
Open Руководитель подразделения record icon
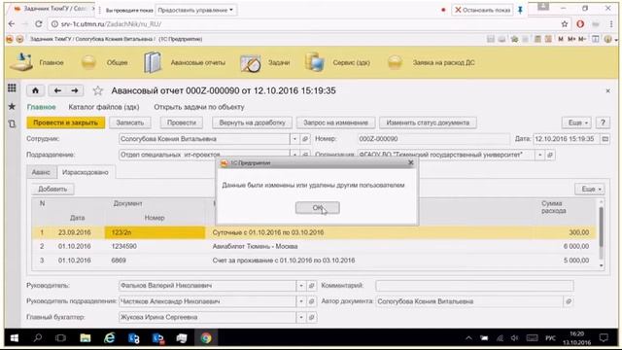coord(311,301)
